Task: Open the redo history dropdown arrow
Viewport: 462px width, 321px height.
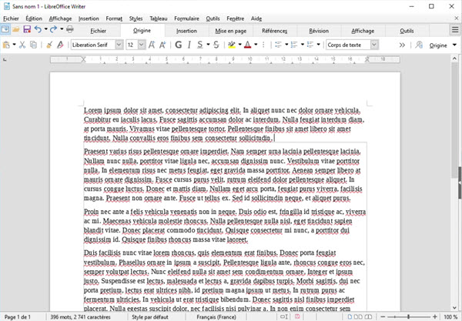Action: point(62,29)
